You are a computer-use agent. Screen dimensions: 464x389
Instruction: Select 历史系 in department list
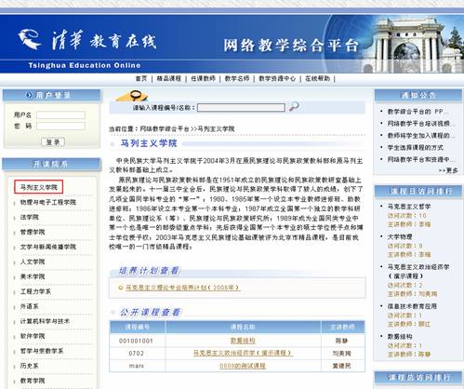pos(30,366)
